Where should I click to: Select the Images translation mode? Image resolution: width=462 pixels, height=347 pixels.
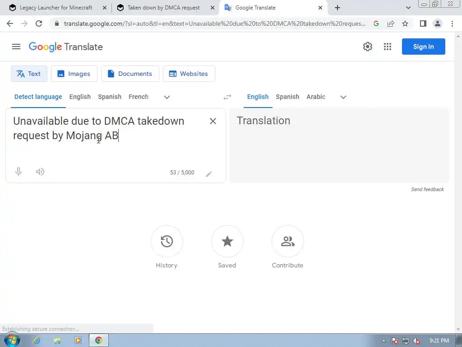click(x=74, y=74)
